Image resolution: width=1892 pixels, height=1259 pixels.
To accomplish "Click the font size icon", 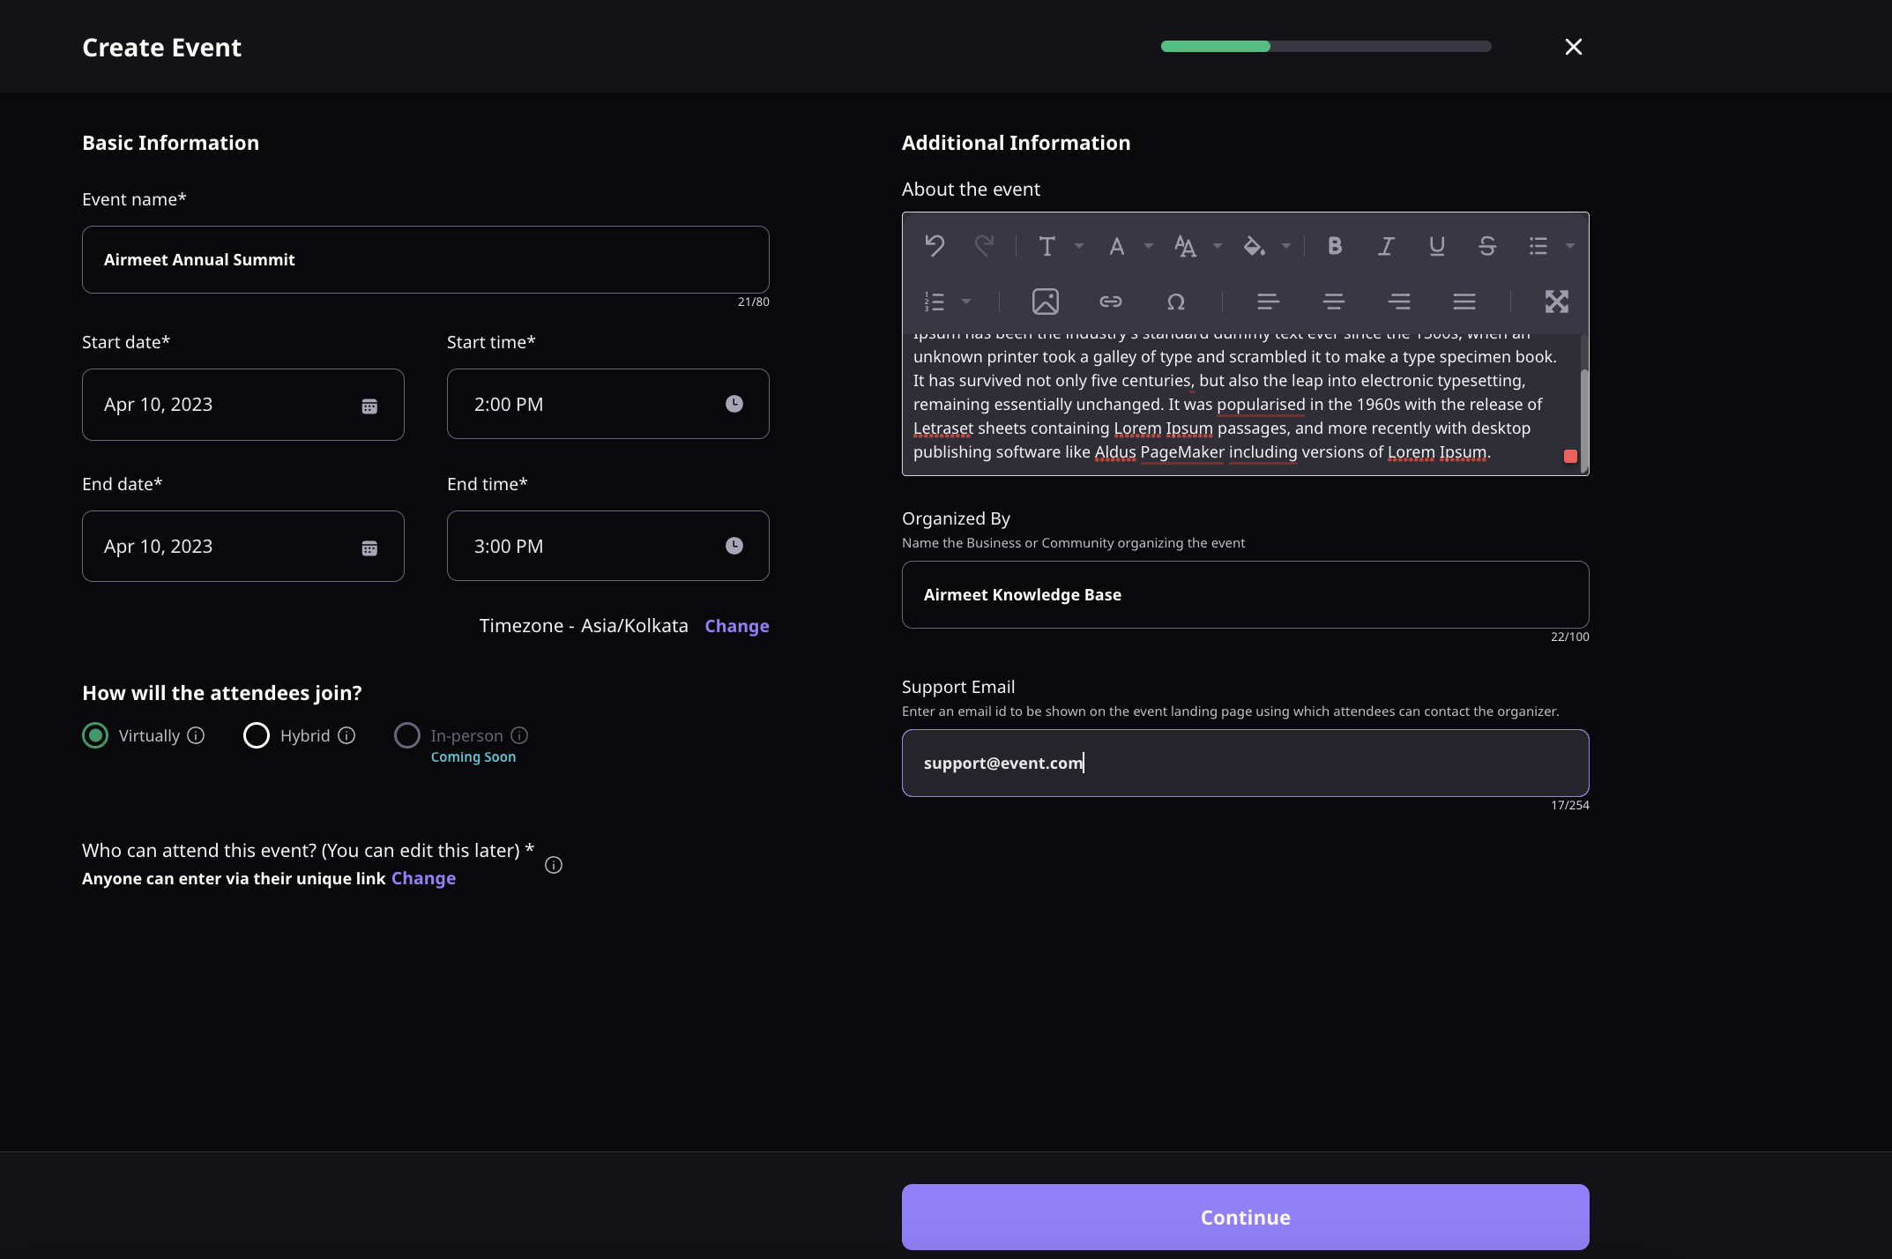I will click(x=1185, y=247).
